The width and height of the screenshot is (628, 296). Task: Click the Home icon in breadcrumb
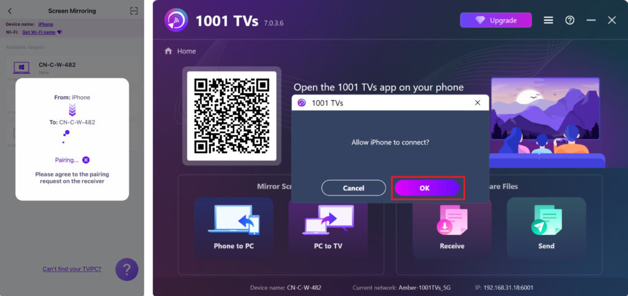pos(168,51)
